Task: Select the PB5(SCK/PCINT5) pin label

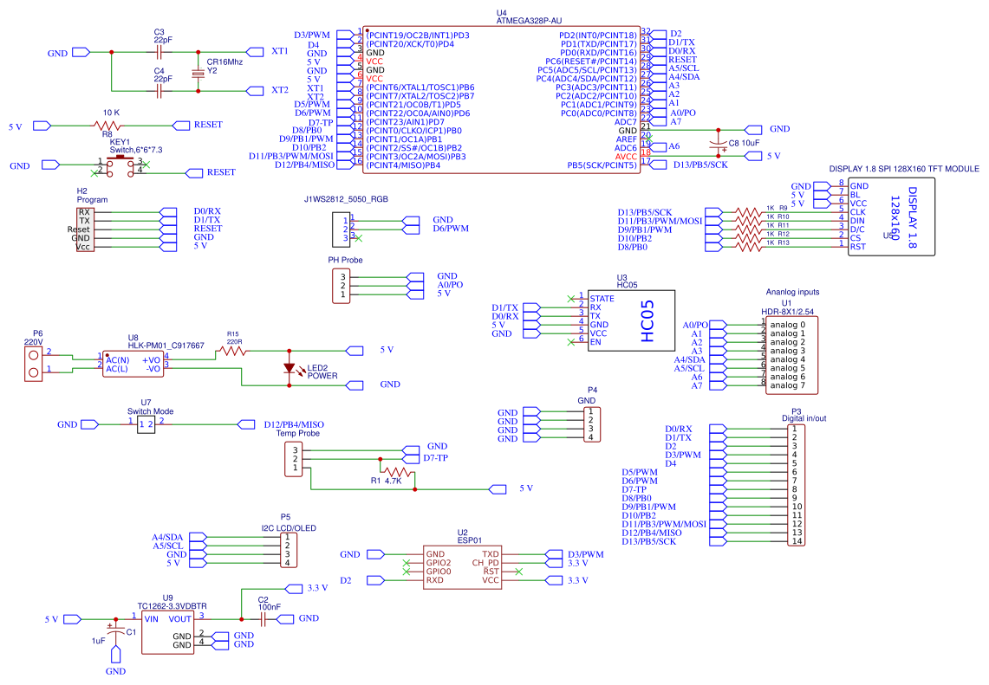Action: click(x=602, y=165)
